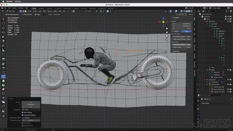Uncheck Proportional Editing in Move panel
The height and width of the screenshot is (131, 233).
click(22, 115)
